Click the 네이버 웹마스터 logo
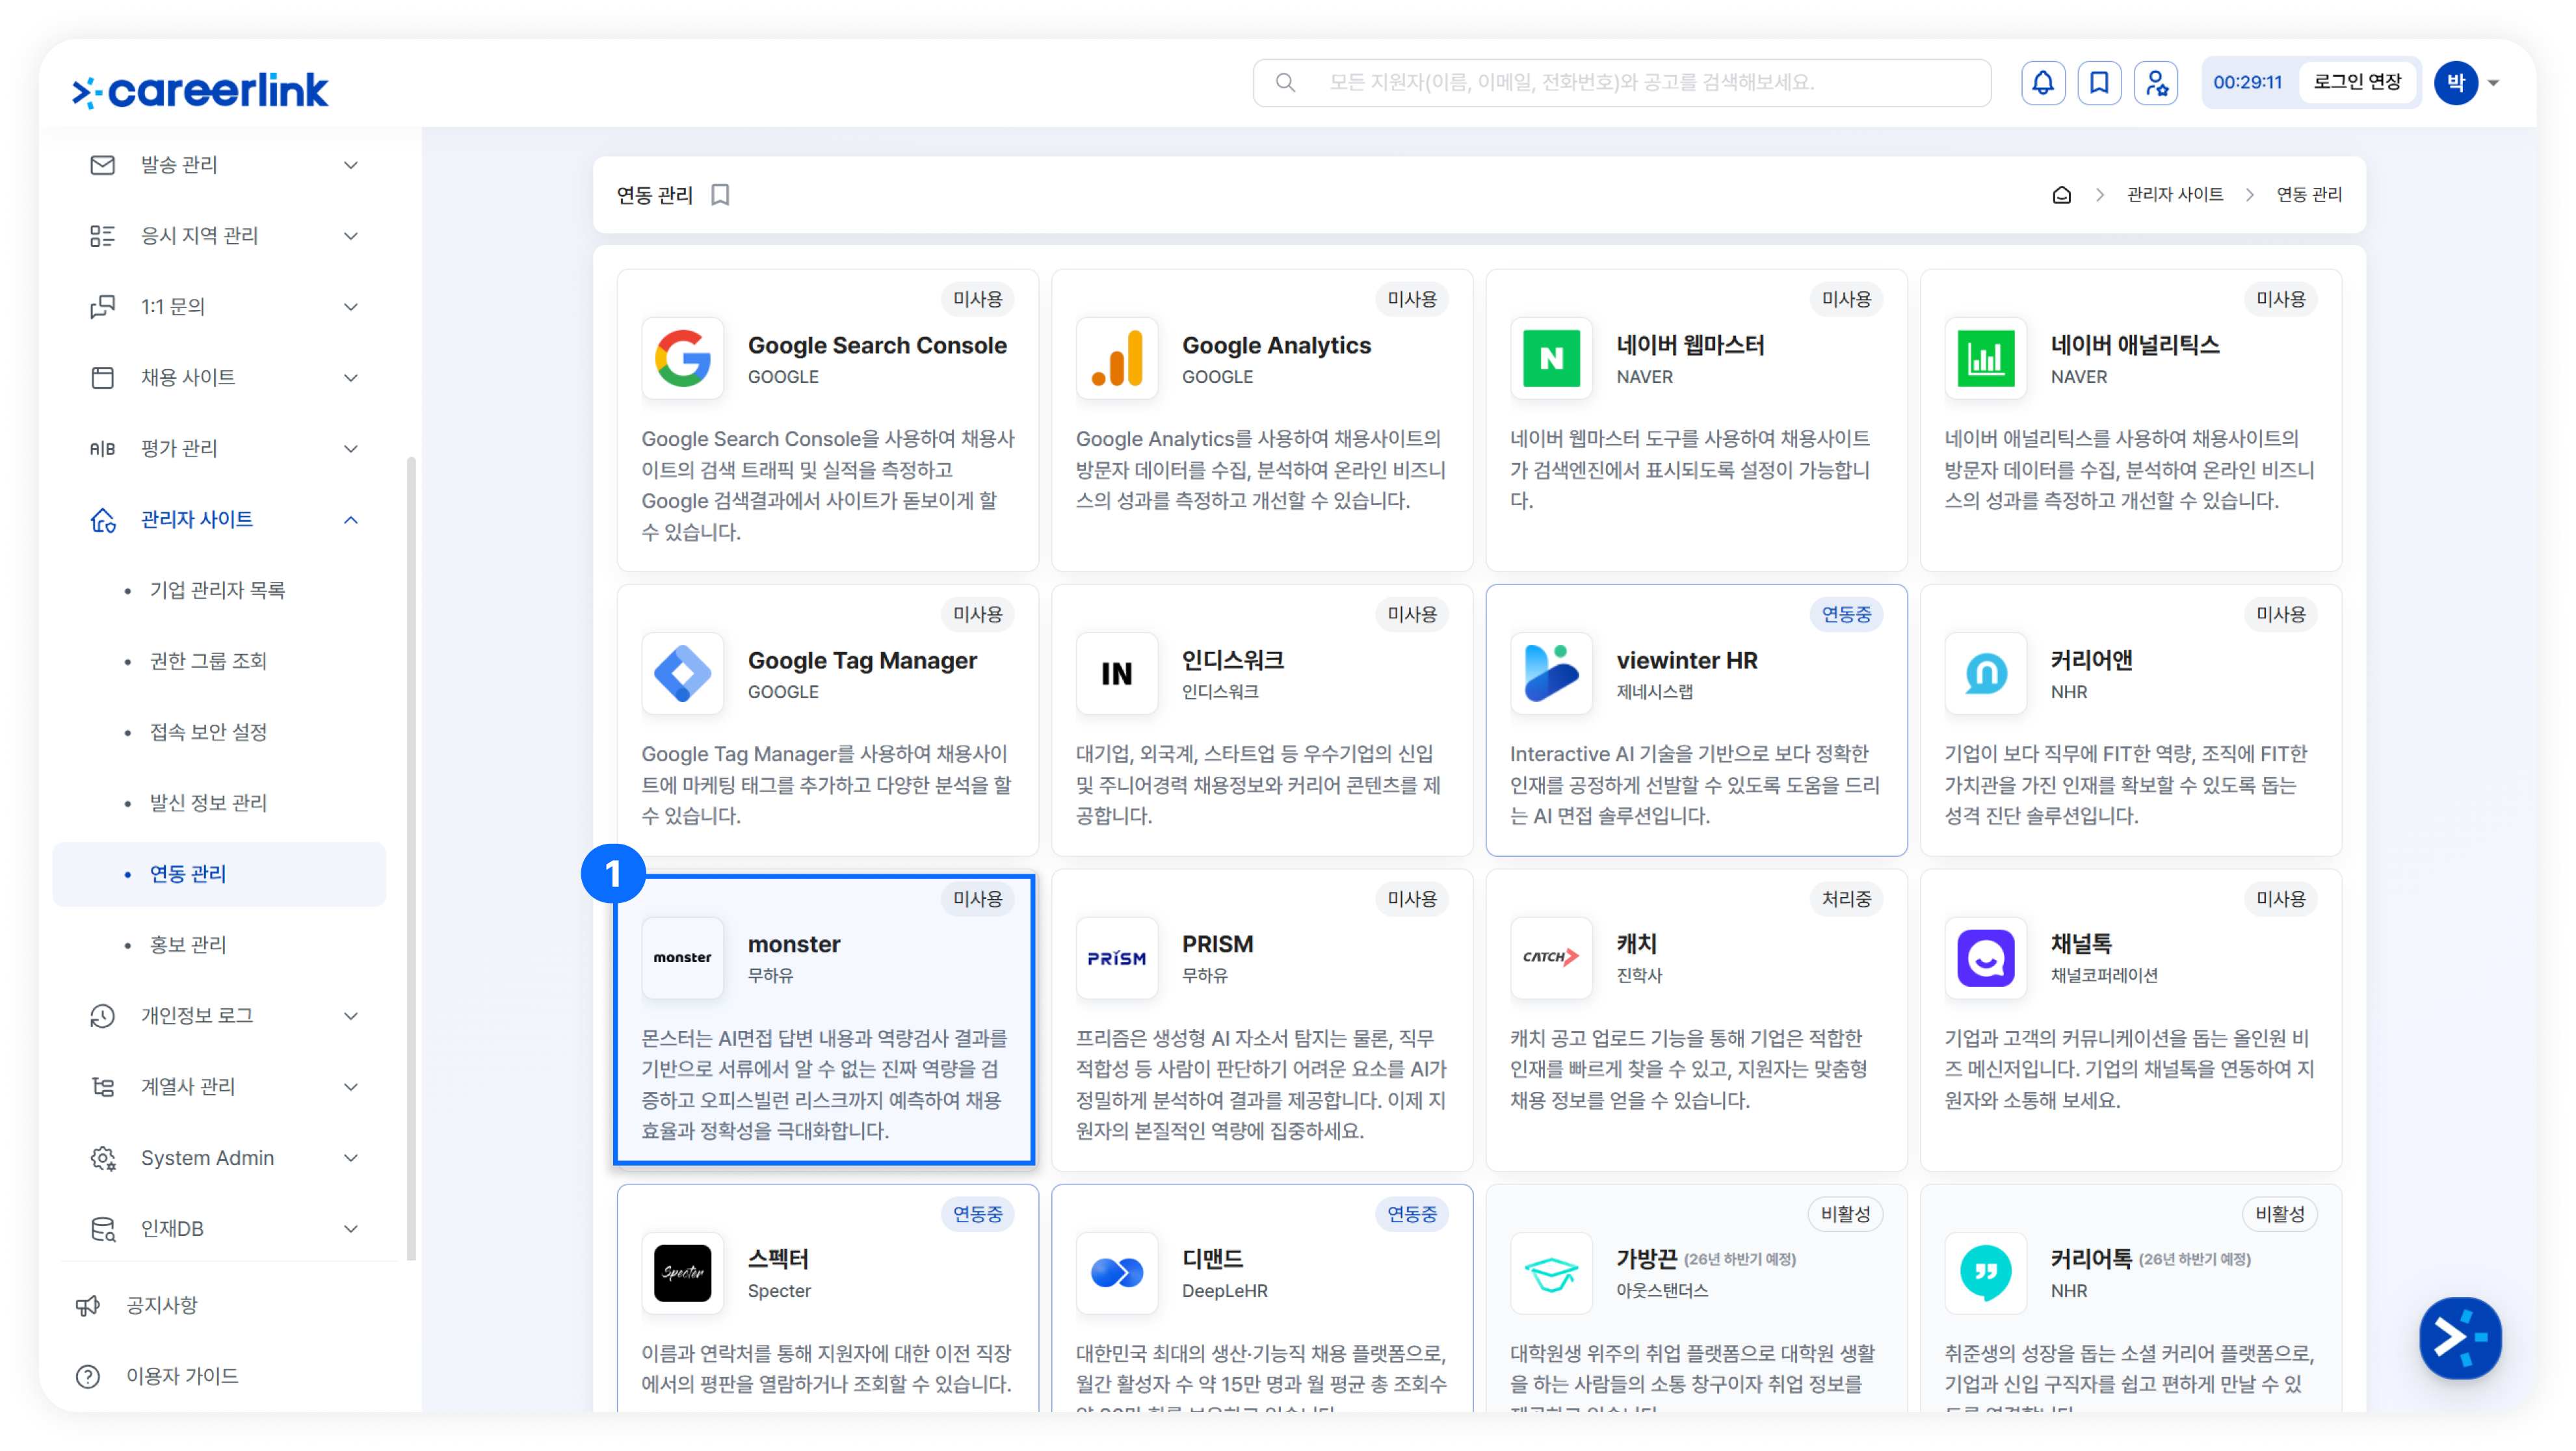2576x1451 pixels. 1551,358
